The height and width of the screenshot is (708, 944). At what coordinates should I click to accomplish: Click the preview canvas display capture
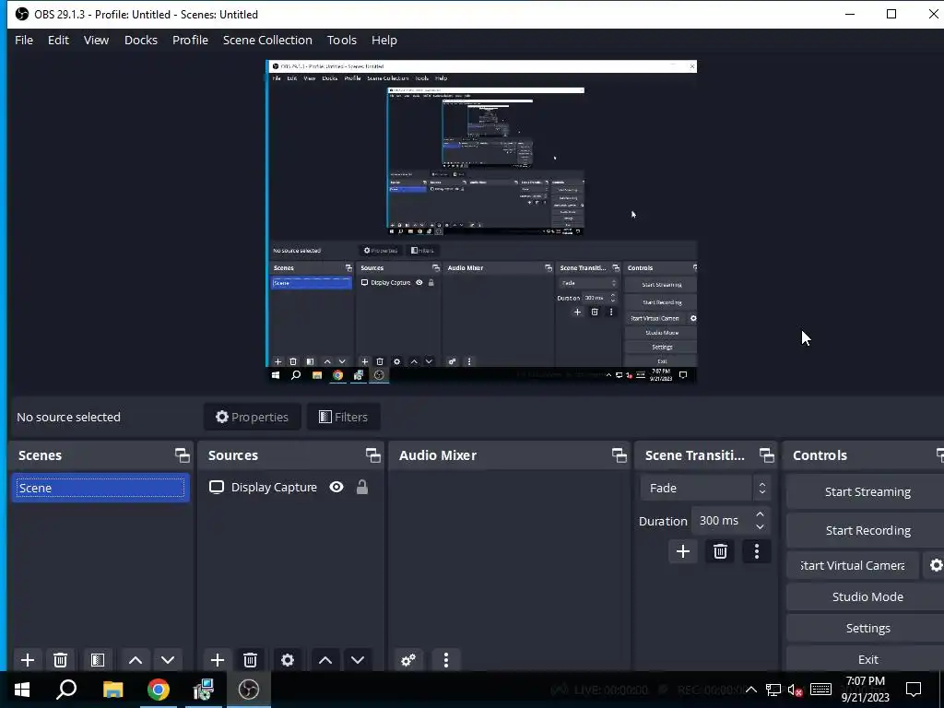click(x=481, y=221)
